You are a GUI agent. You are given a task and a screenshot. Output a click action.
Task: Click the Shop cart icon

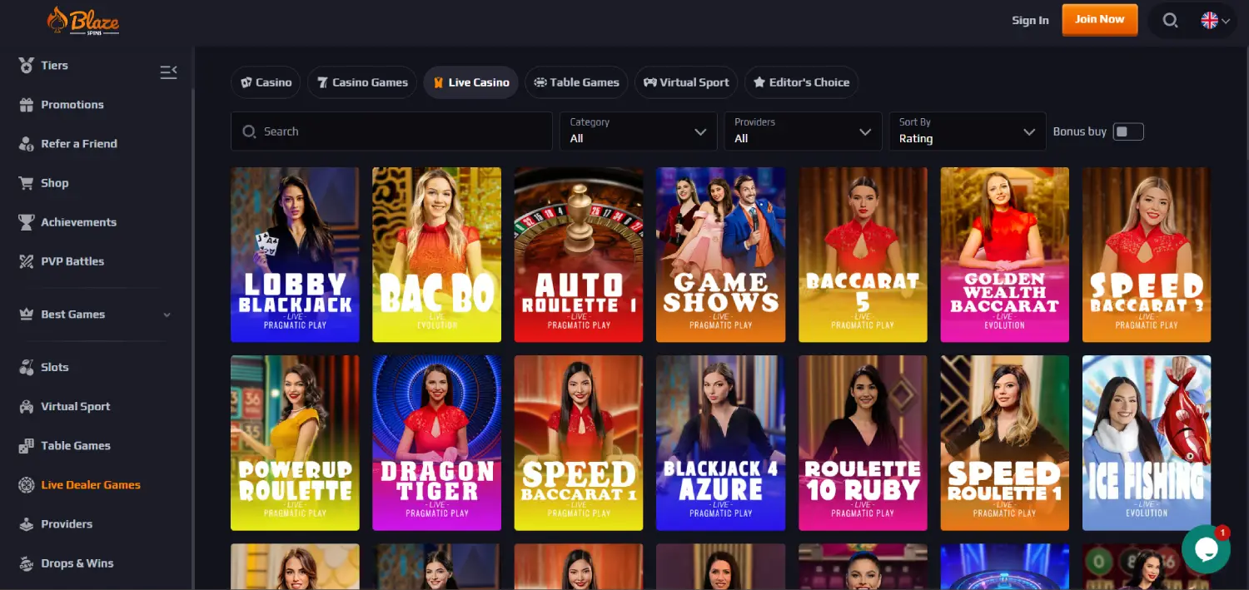(x=26, y=183)
